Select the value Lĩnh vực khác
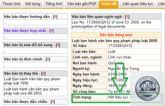 coord(120,57)
